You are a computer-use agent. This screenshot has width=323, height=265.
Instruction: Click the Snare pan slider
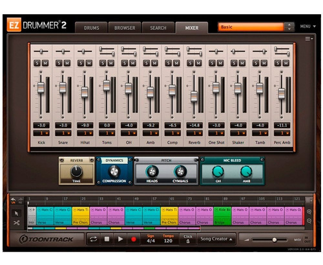pos(63,51)
